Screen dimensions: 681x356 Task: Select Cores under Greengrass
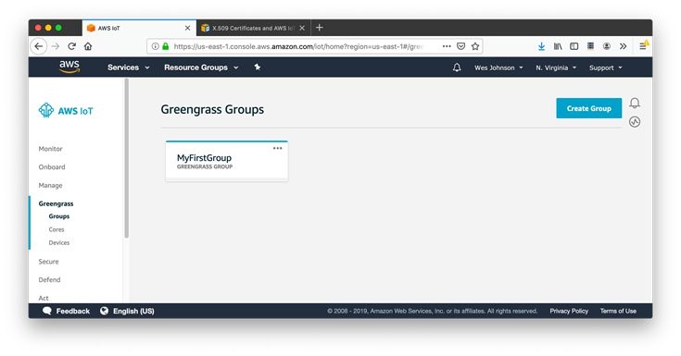[x=57, y=229]
